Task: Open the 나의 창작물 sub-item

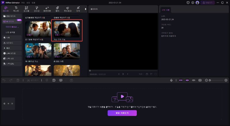Action: [x=10, y=32]
